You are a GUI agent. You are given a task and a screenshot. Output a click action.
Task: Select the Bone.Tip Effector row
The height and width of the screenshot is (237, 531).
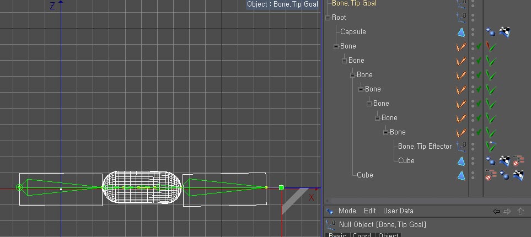click(425, 146)
